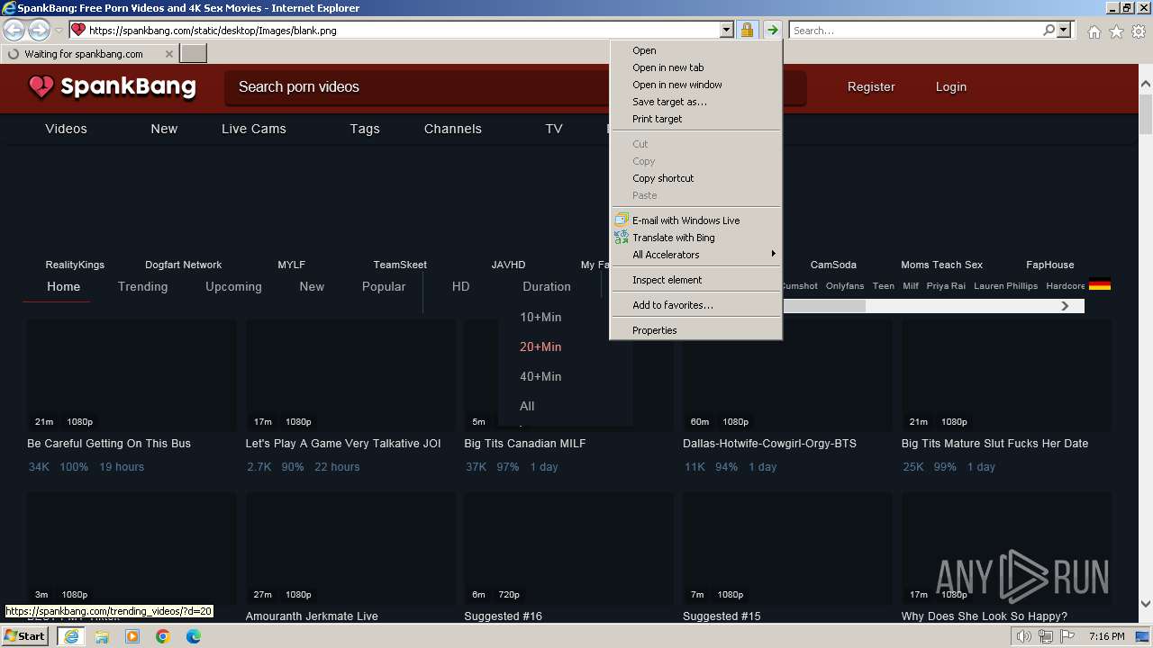1153x648 pixels.
Task: Choose Add to favorites...
Action: pyautogui.click(x=696, y=305)
